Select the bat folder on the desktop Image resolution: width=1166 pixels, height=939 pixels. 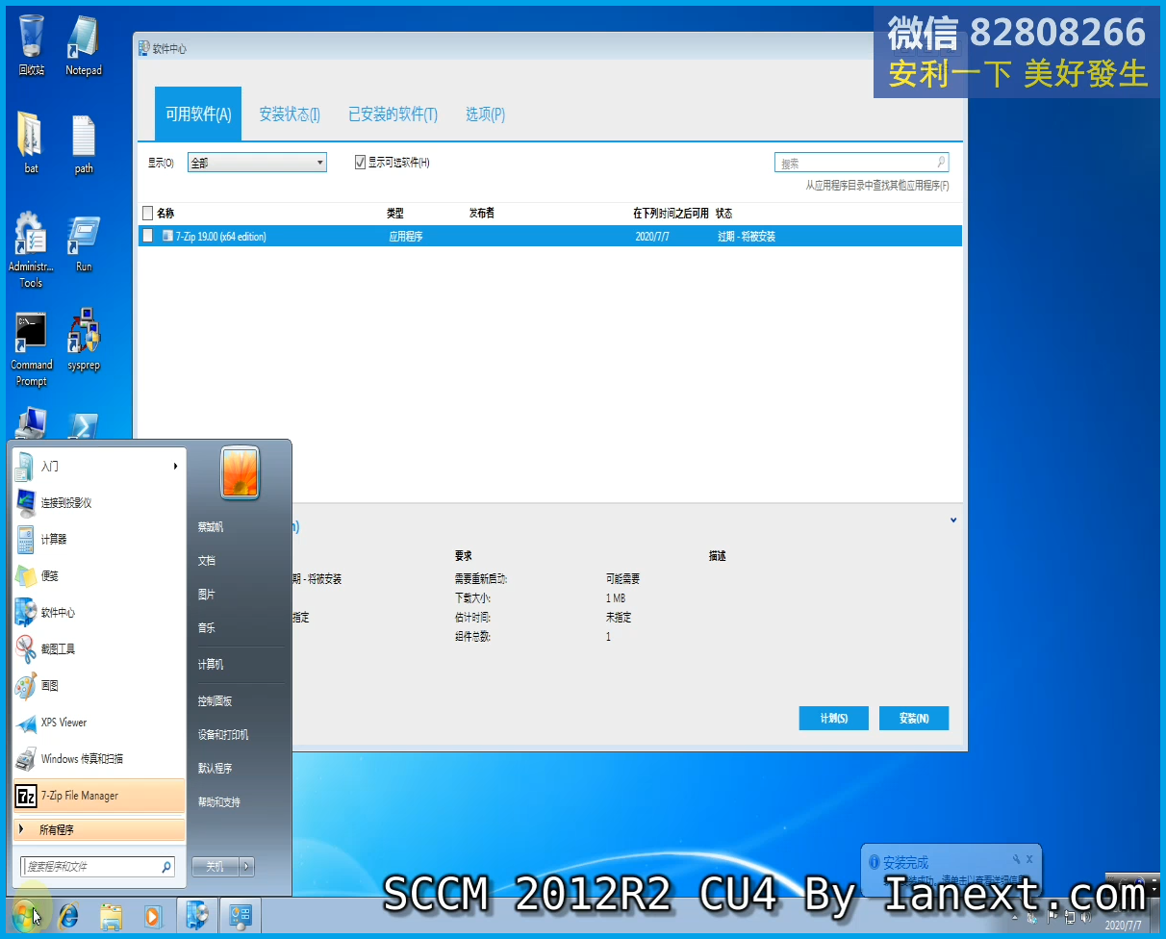tap(31, 142)
